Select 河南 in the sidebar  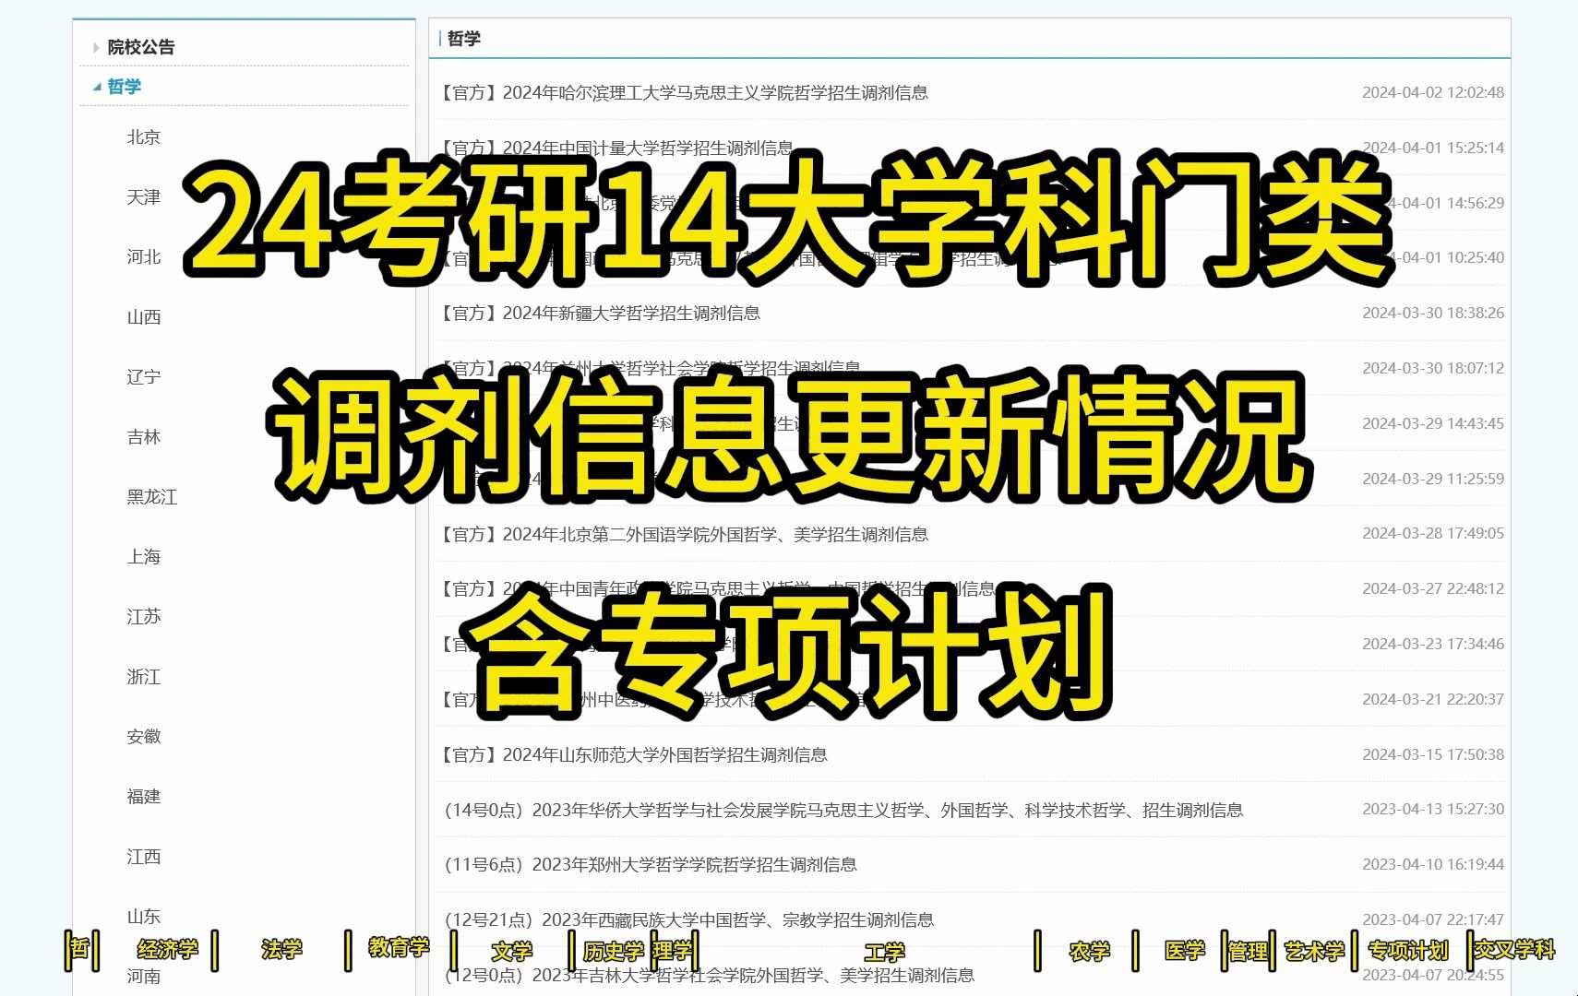[144, 976]
